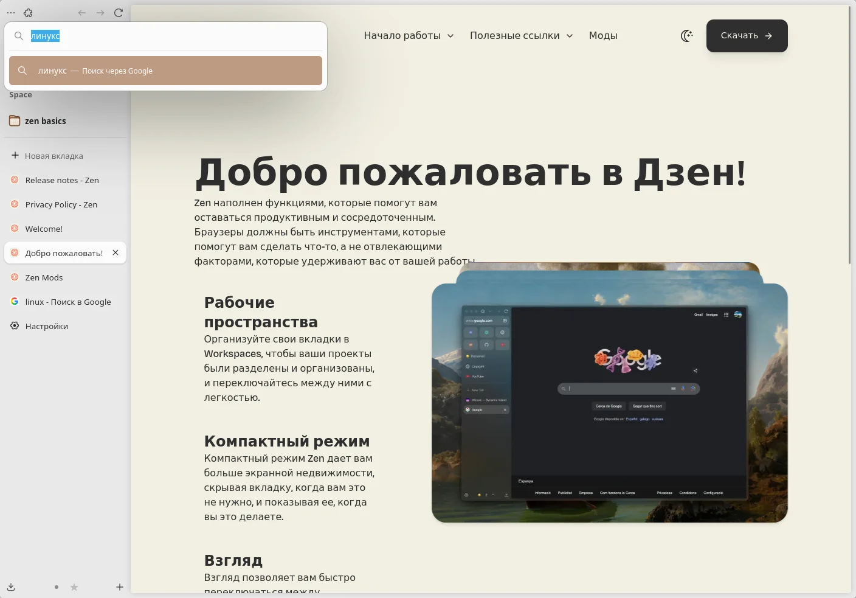Open the extensions puzzle icon
Viewport: 856px width, 598px height.
[x=28, y=13]
